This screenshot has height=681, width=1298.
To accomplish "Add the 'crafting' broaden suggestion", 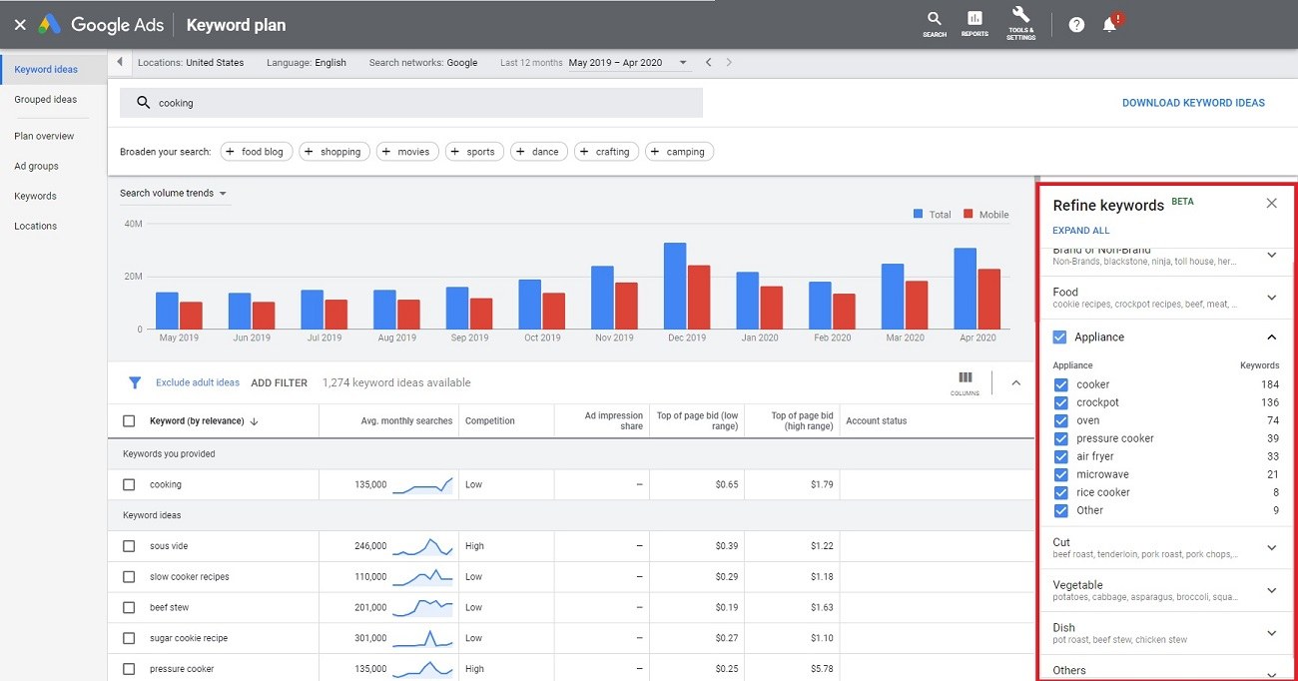I will click(606, 152).
